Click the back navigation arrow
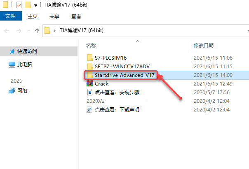 tap(7, 31)
